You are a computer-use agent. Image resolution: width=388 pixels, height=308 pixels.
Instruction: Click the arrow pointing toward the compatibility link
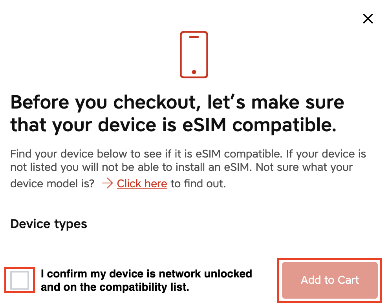coord(107,183)
